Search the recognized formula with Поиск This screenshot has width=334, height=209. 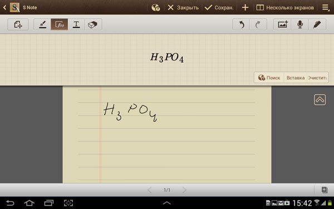[x=269, y=78]
